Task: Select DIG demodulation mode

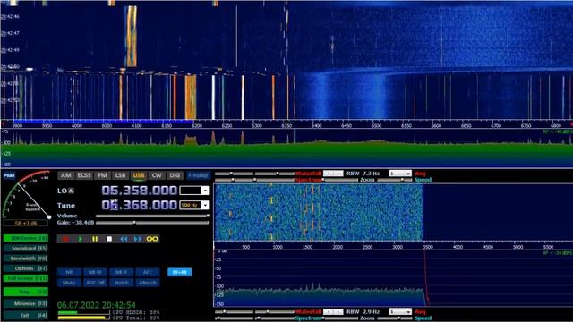Action: [175, 175]
